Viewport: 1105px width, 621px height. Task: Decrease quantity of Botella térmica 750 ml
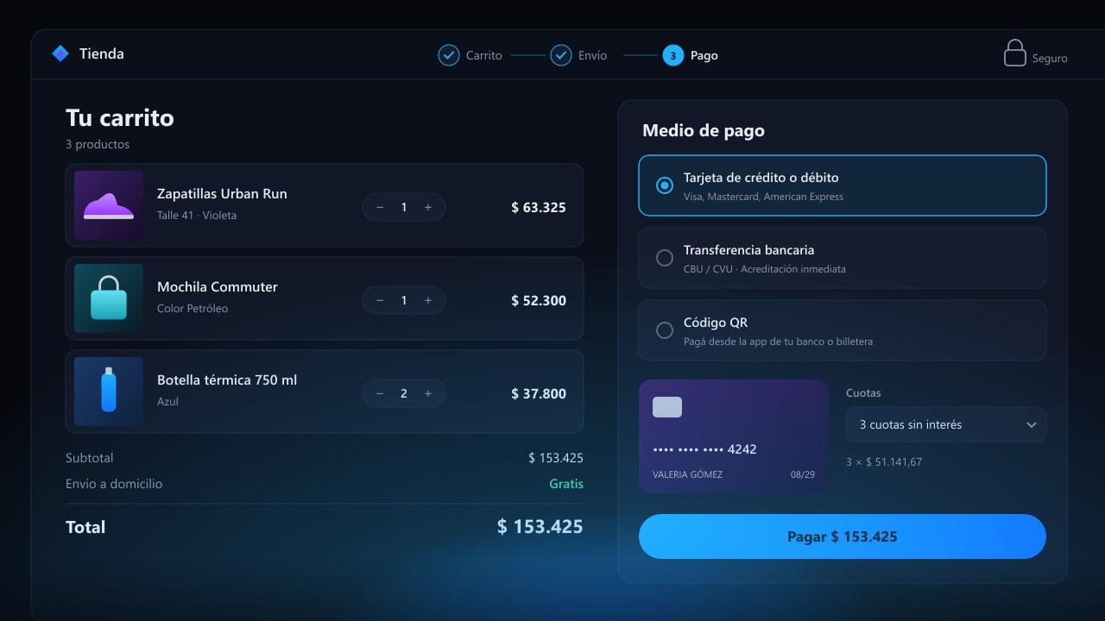pyautogui.click(x=380, y=393)
